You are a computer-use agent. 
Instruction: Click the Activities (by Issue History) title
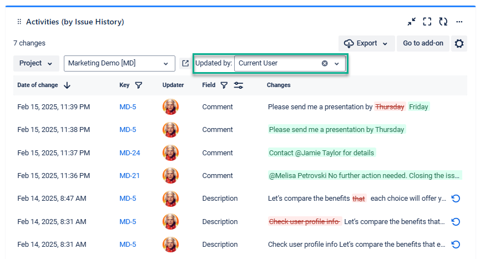point(75,22)
